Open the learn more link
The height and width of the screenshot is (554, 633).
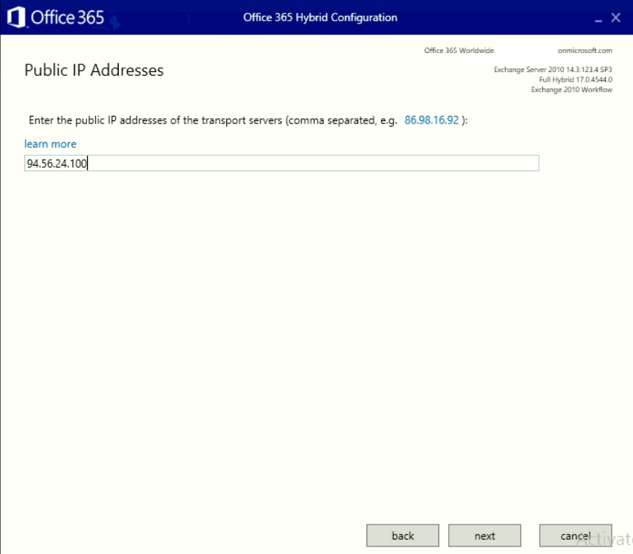50,144
